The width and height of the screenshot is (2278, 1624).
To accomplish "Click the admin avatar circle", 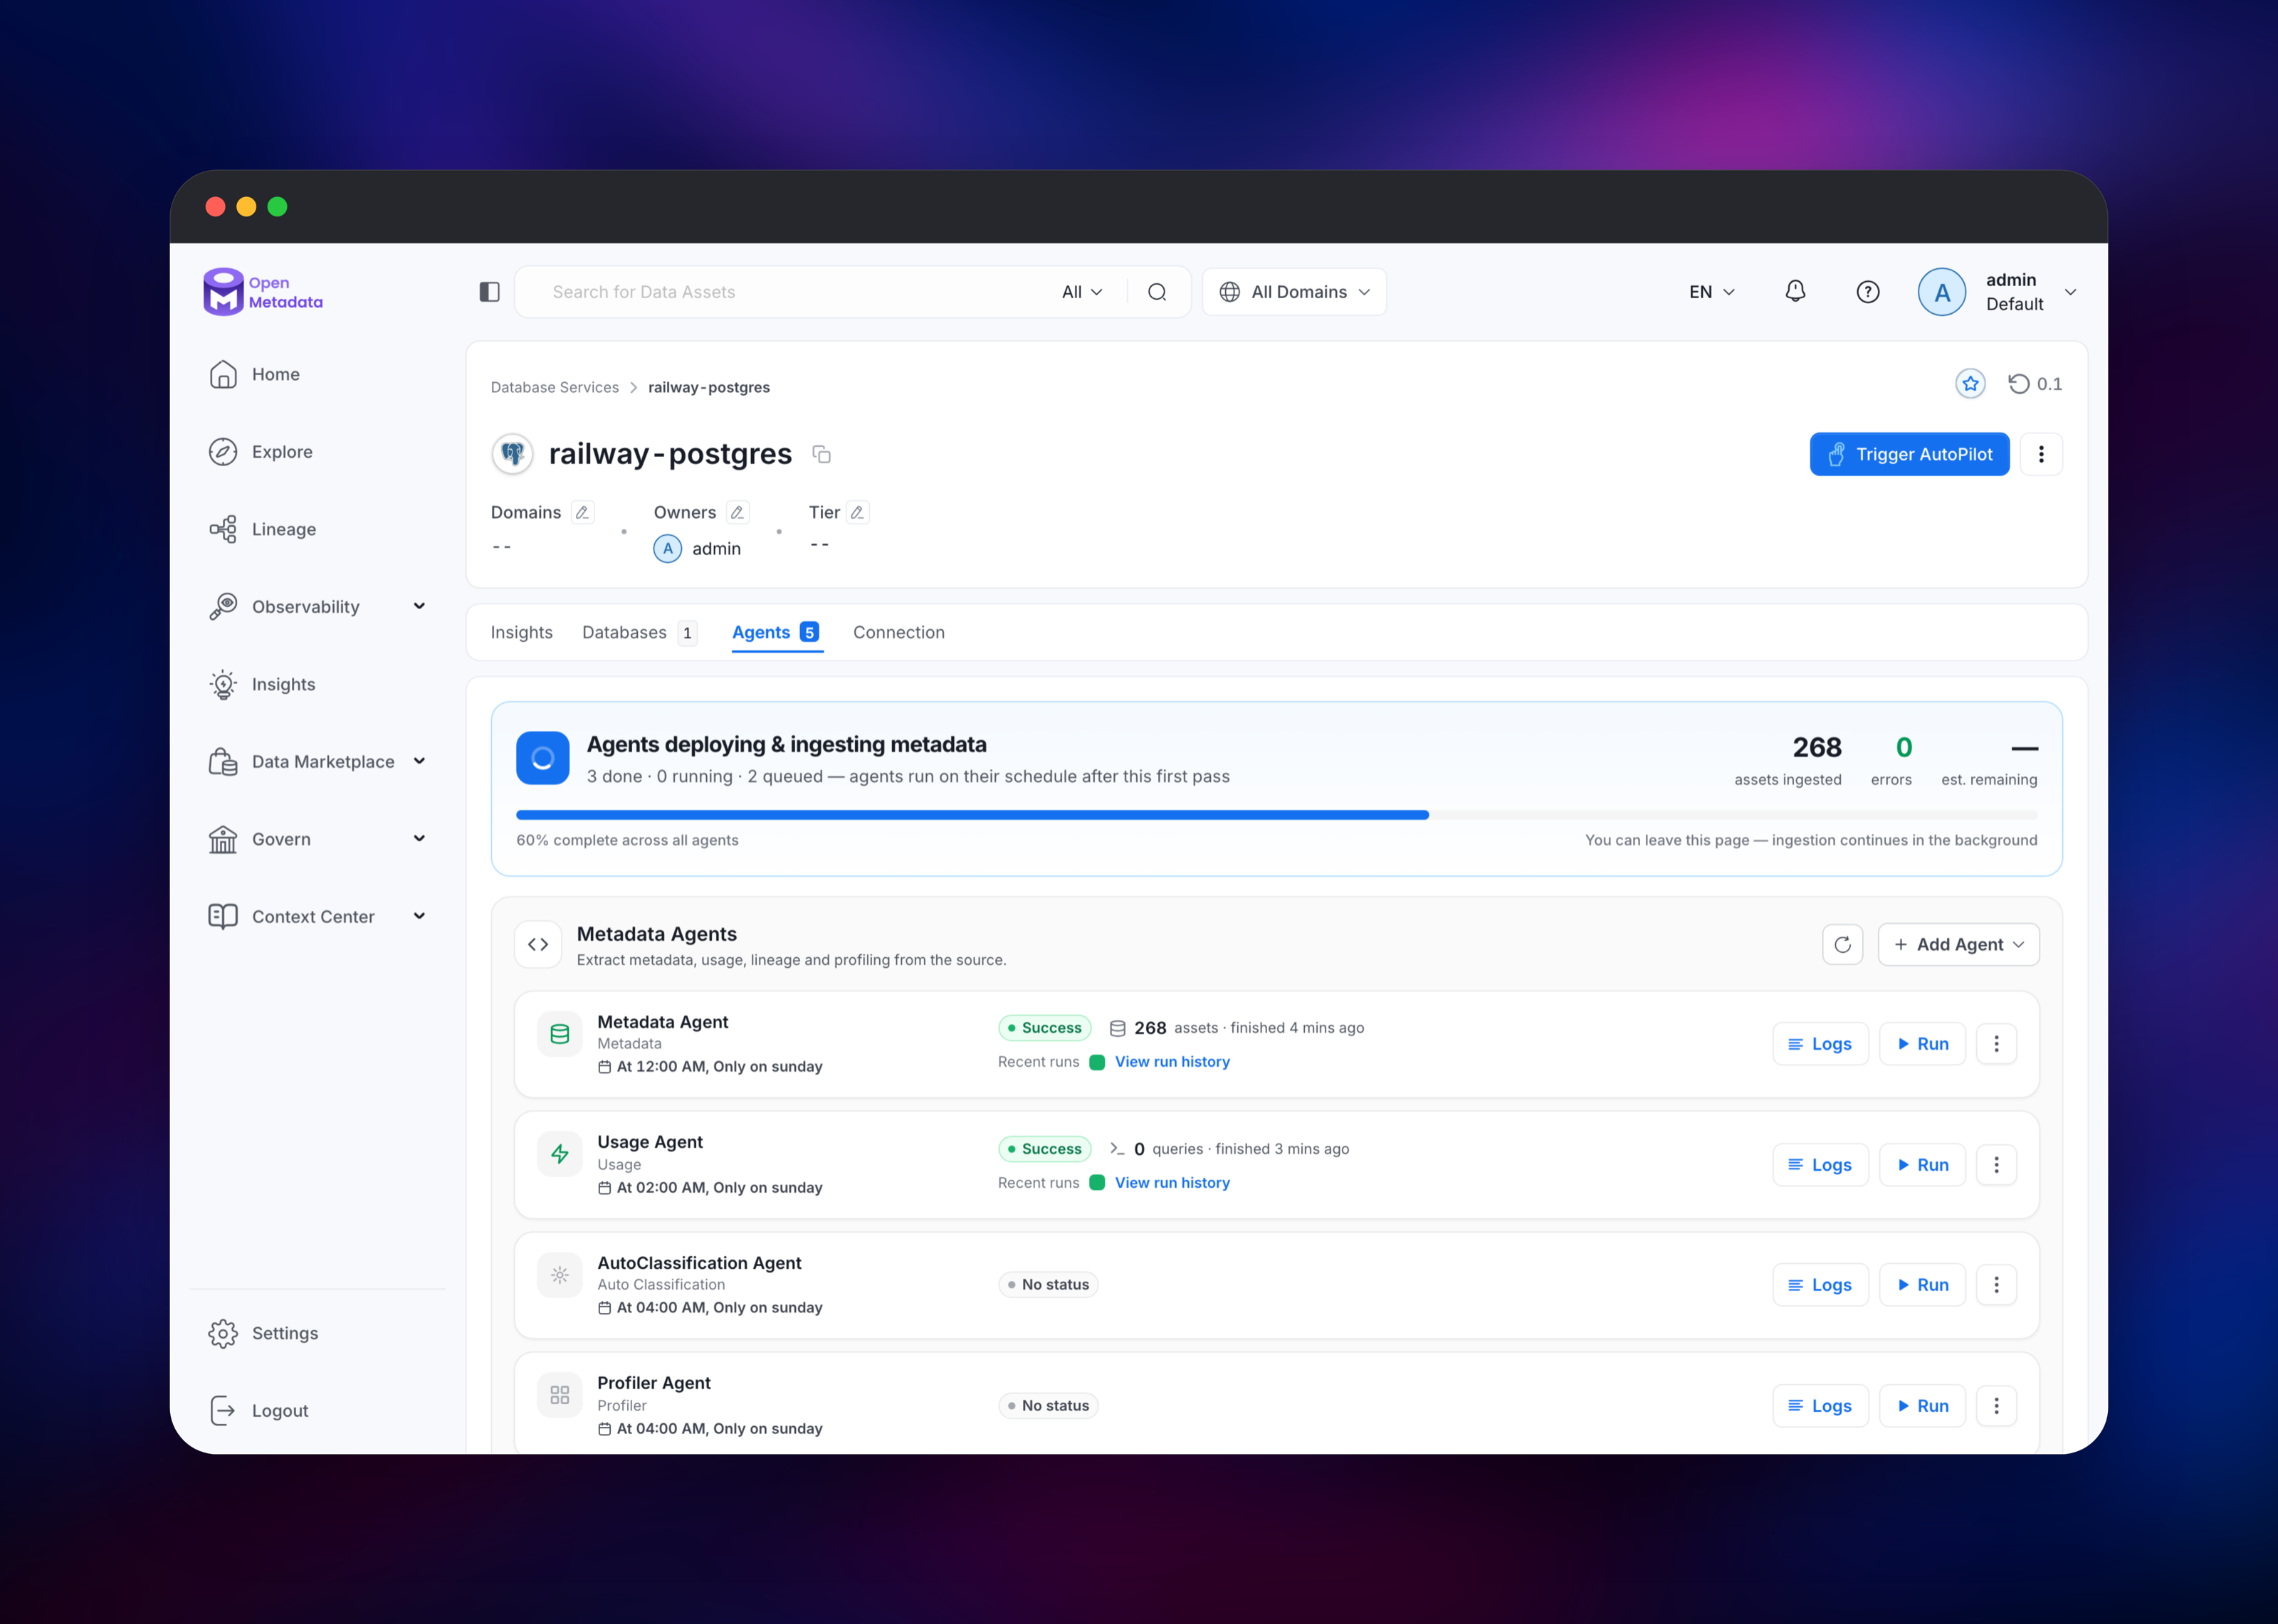I will tap(1941, 292).
